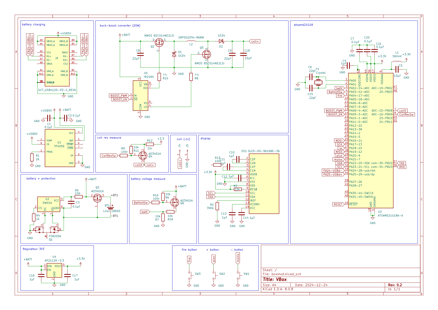Screen dimensions: 438x310
Task: Select the 'SRP5020TA-R68M' inductor value text
Action: (191, 37)
